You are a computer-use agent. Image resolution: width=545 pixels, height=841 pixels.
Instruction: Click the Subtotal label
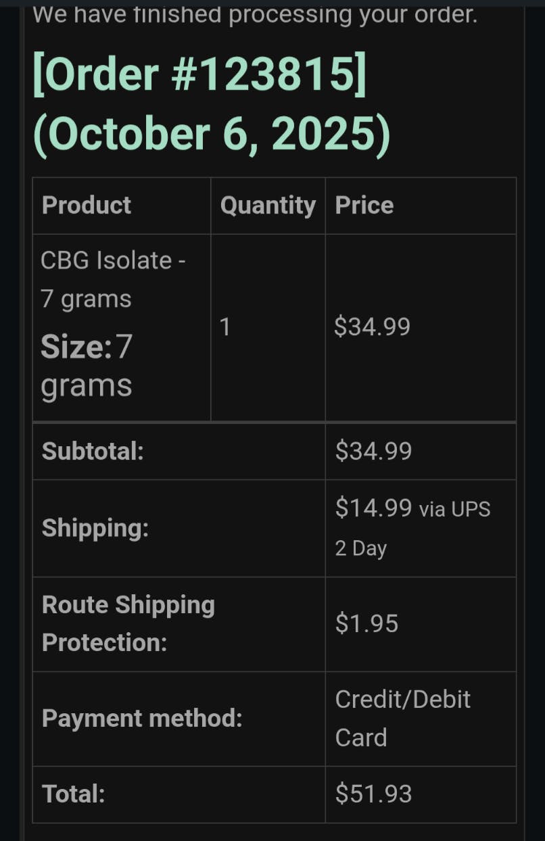click(93, 452)
